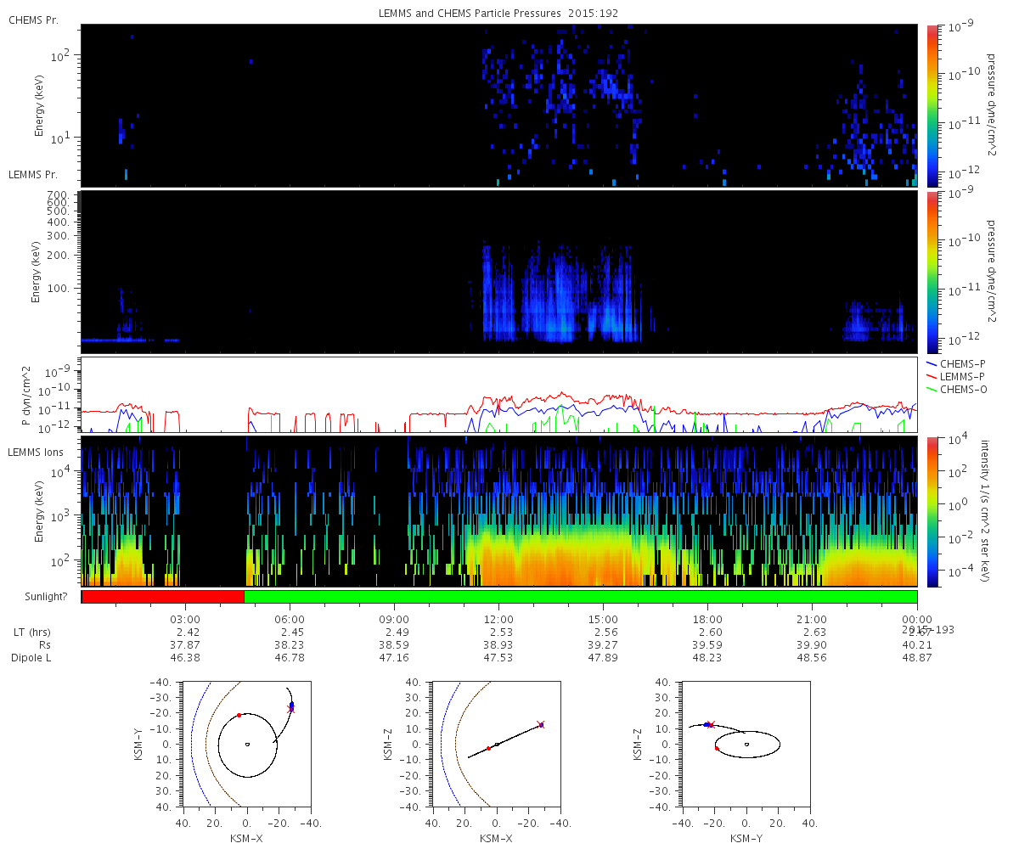Click the planet marker in KSM-Y/KSM-Z plot
The height and width of the screenshot is (849, 1019).
(746, 744)
